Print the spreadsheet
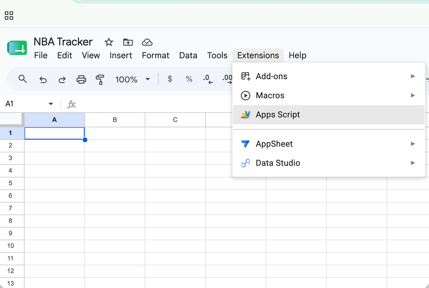 point(81,79)
